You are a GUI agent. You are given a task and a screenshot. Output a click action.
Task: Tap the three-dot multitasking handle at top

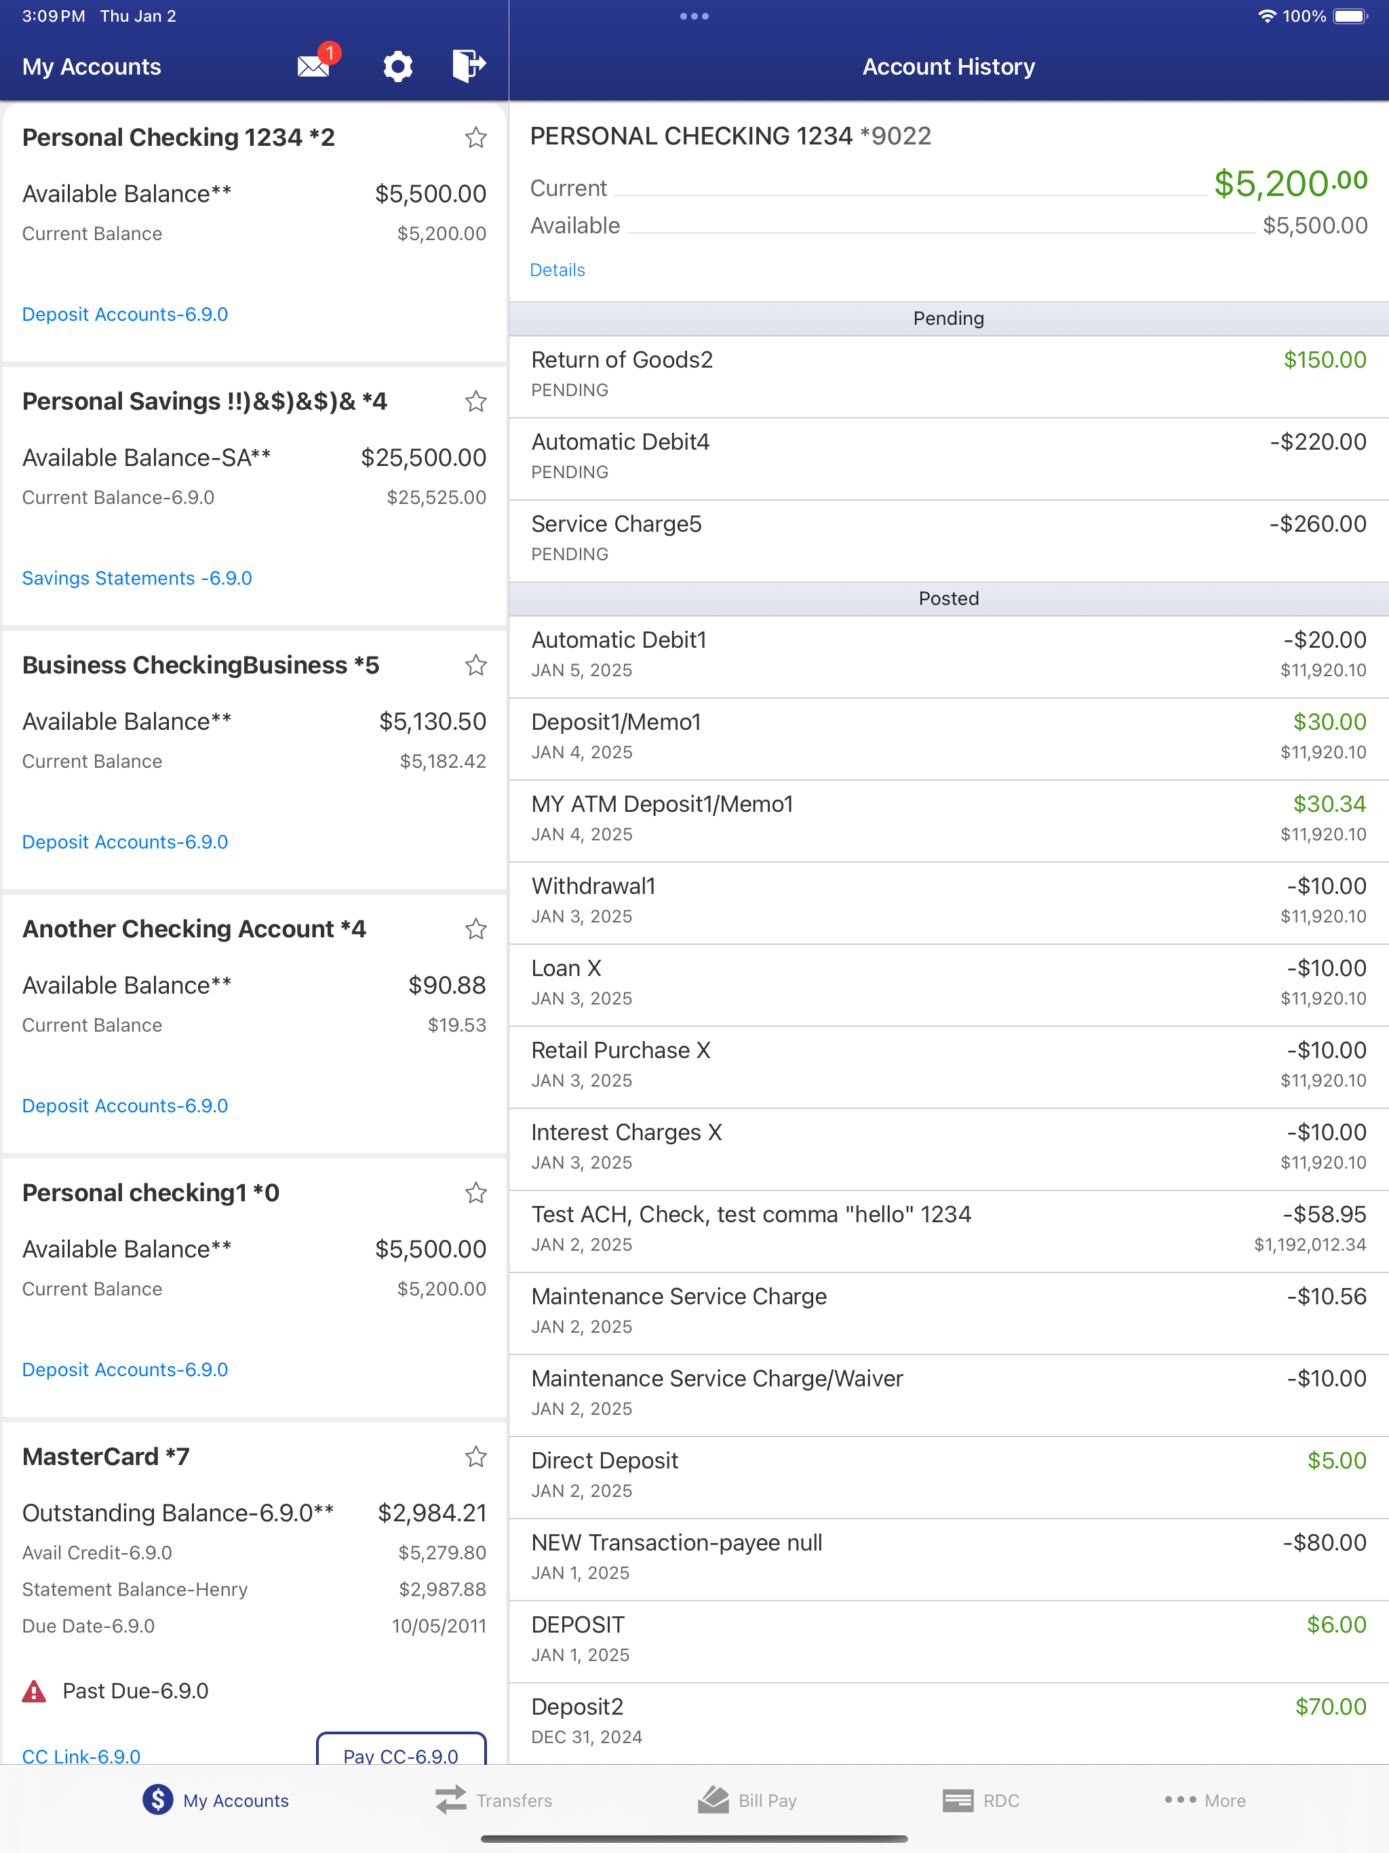click(x=694, y=16)
